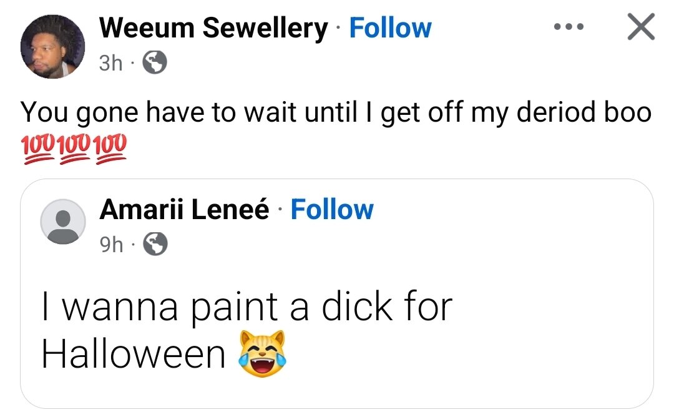The width and height of the screenshot is (674, 417).
Task: Open the shared post's 9h timestamp
Action: point(112,245)
